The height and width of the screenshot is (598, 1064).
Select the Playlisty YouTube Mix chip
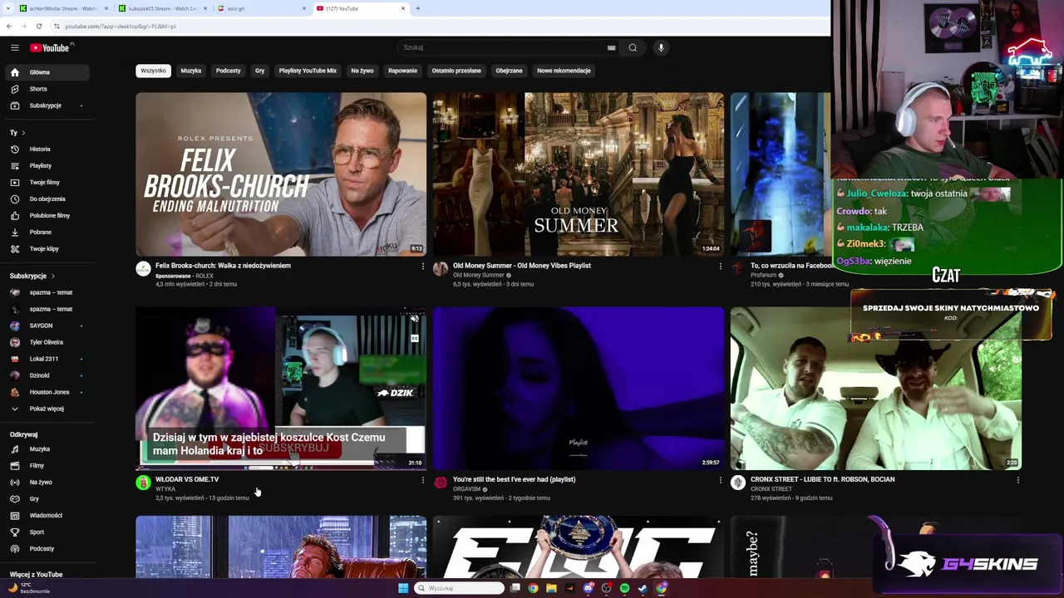click(308, 71)
